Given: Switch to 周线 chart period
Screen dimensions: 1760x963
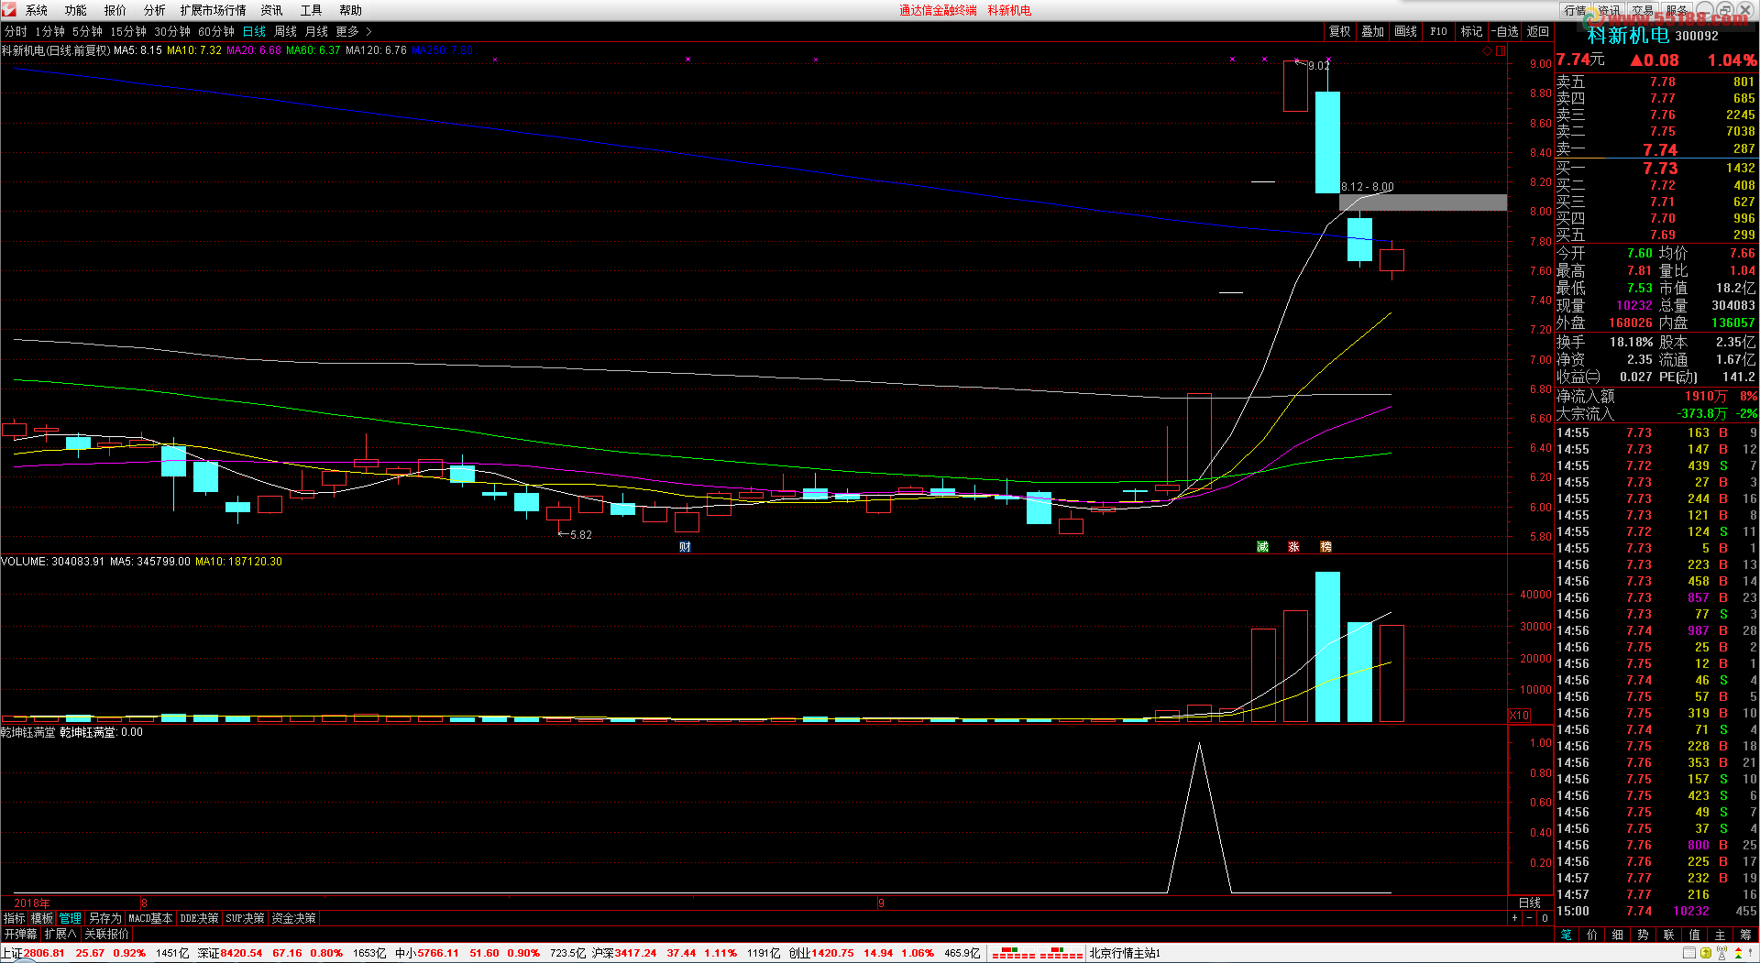Looking at the screenshot, I should (286, 31).
